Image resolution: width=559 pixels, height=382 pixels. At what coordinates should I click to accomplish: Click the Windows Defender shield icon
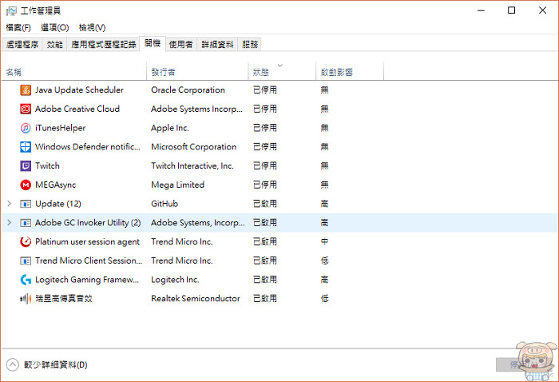(x=26, y=146)
